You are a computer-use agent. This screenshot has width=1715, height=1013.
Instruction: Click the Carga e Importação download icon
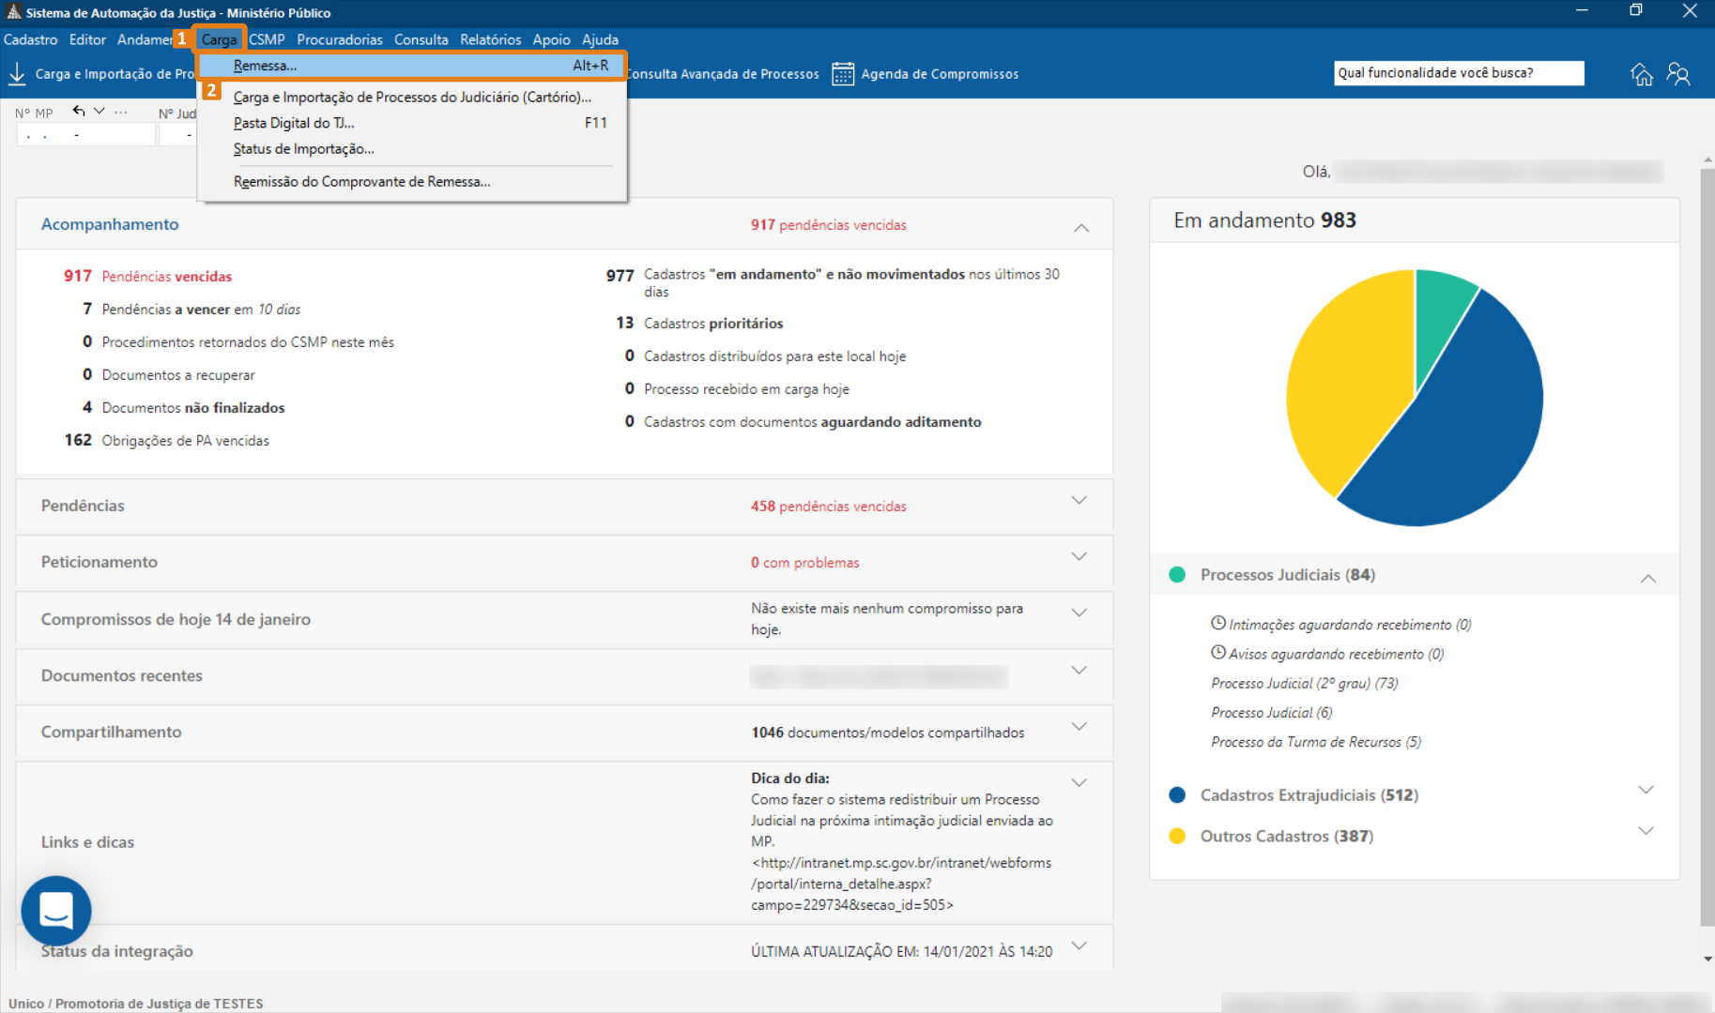coord(17,74)
